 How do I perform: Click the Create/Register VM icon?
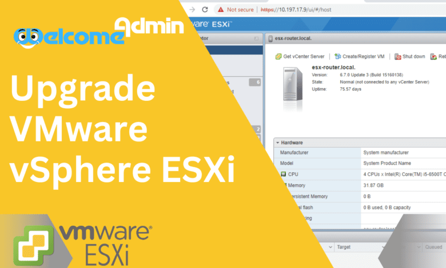tap(337, 56)
